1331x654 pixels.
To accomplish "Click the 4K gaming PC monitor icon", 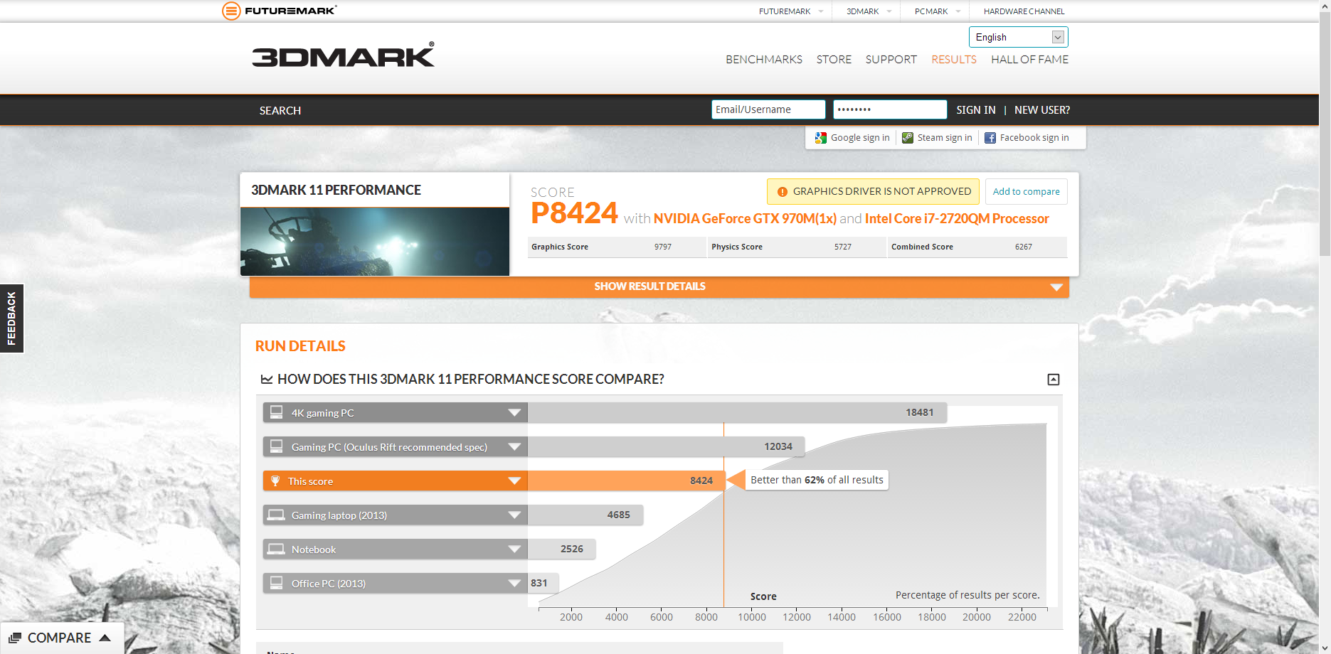I will tap(276, 412).
